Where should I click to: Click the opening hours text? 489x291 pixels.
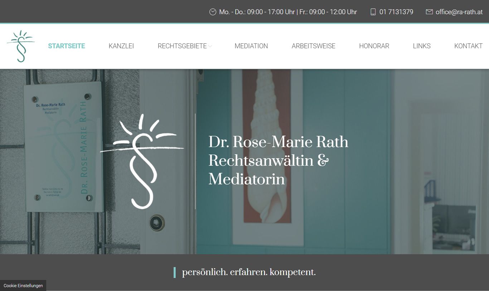288,12
